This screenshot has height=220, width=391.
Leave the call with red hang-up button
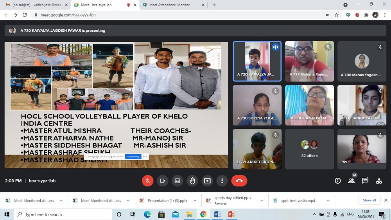point(239,181)
